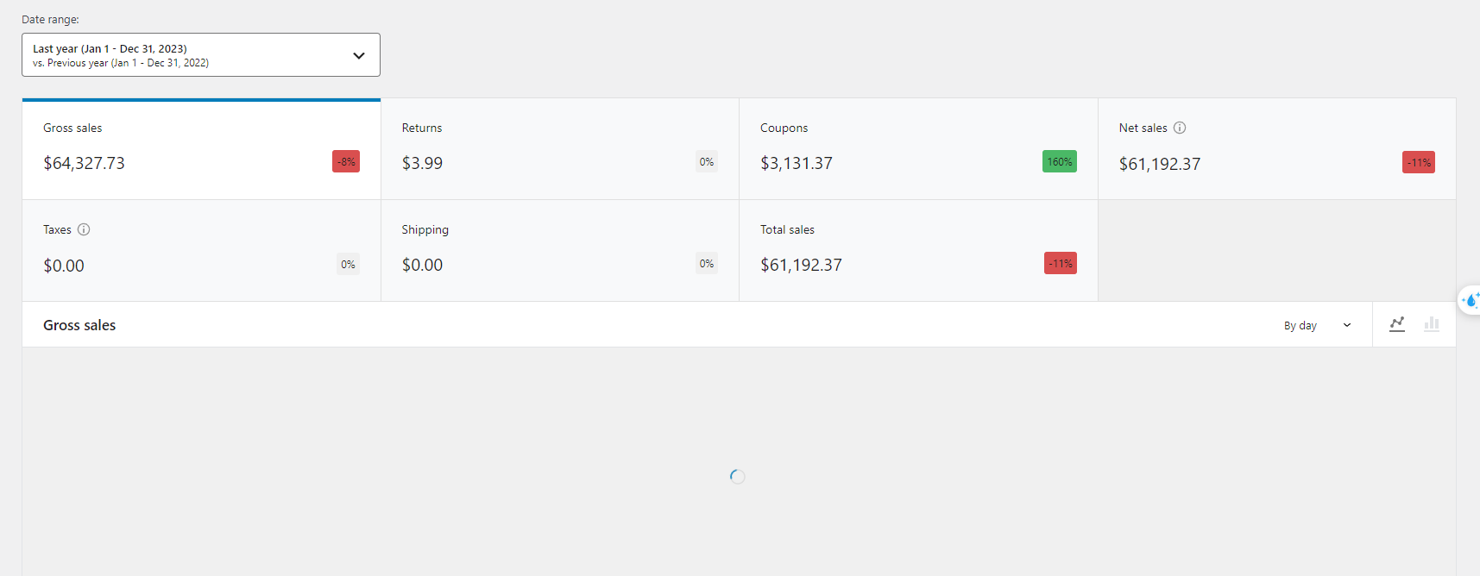Select the Net sales summary tab

pos(1276,148)
